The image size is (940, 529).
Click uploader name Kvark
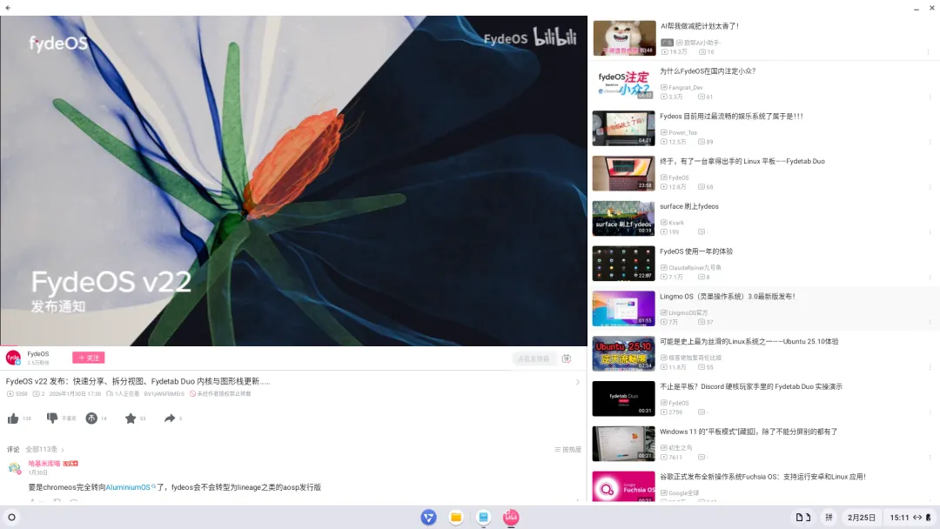click(x=676, y=223)
